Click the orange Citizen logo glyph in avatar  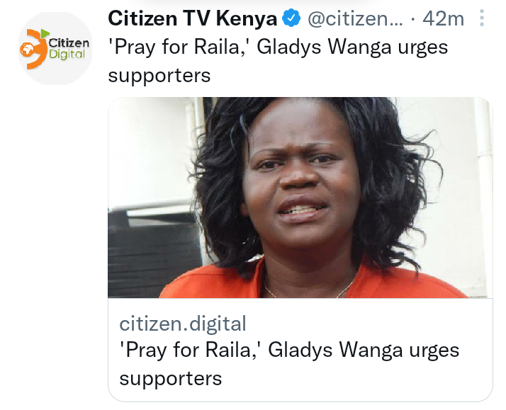[33, 49]
